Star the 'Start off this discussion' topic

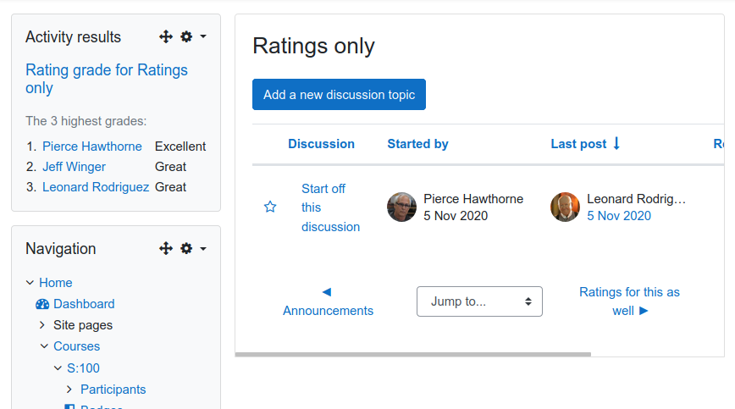tap(270, 207)
